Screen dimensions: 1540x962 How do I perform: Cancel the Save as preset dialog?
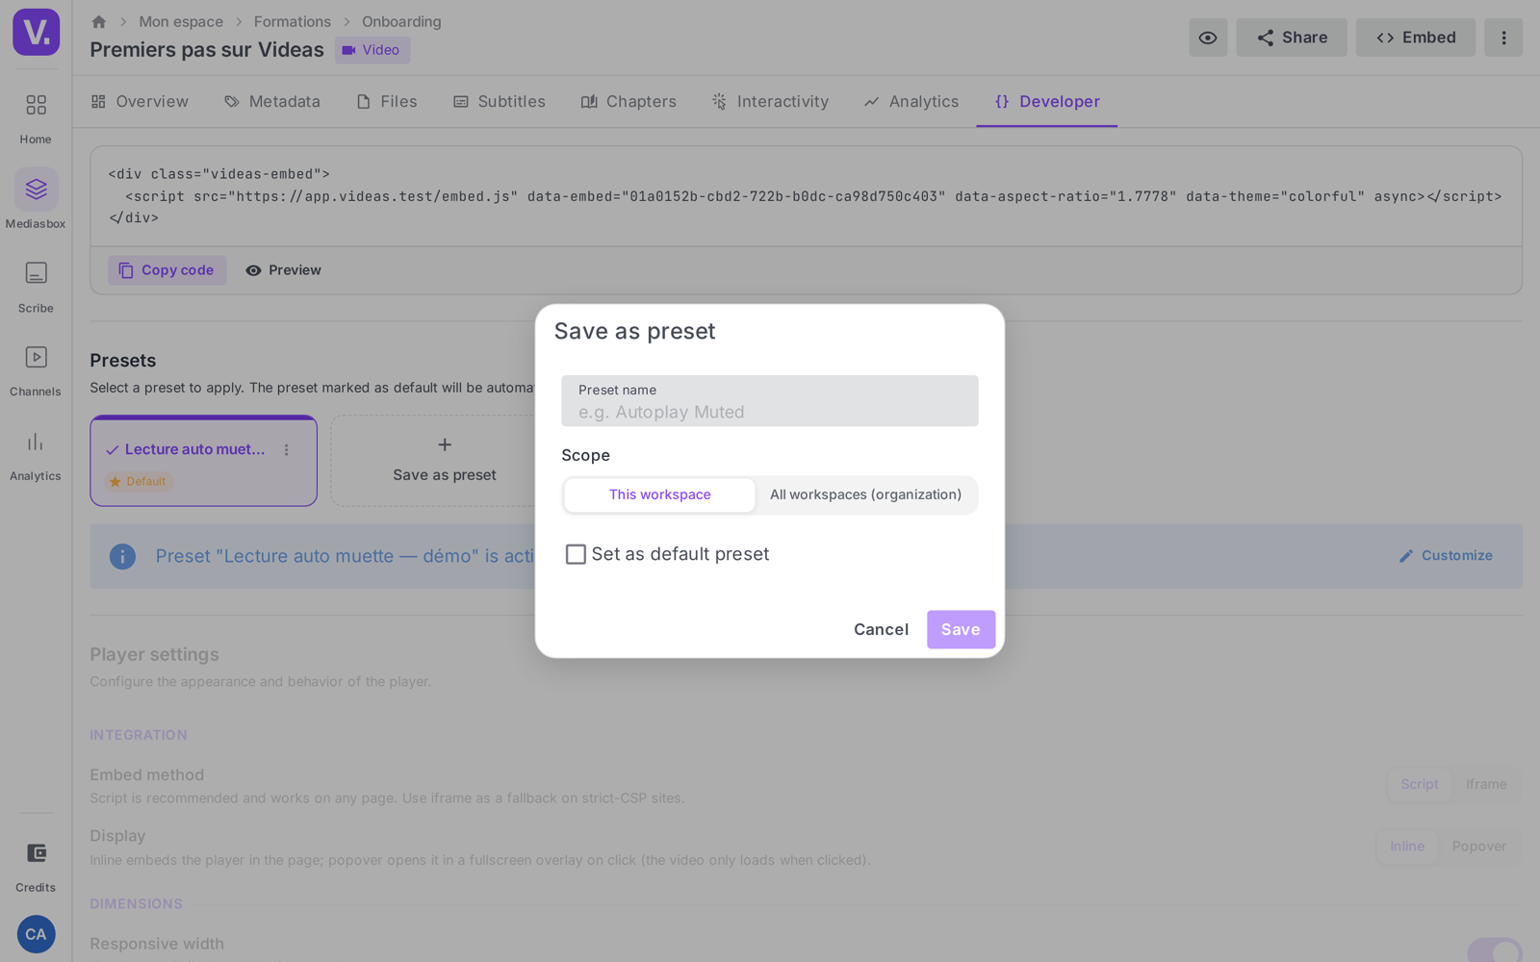881,629
